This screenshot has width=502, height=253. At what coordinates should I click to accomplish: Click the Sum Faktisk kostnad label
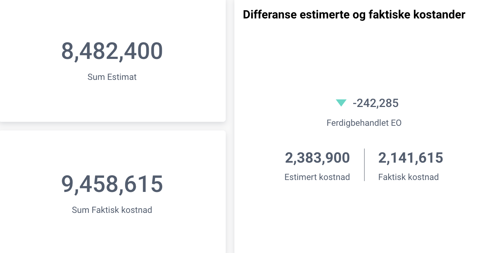pos(112,210)
